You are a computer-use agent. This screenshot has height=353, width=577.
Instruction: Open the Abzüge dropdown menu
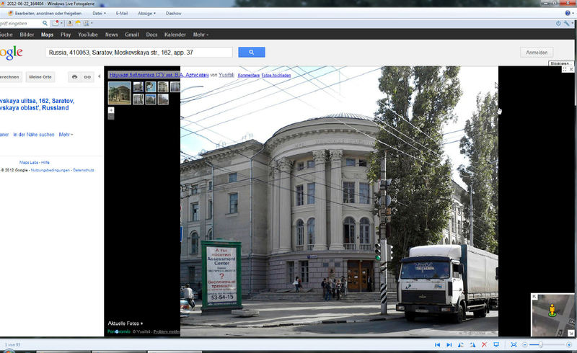(148, 13)
